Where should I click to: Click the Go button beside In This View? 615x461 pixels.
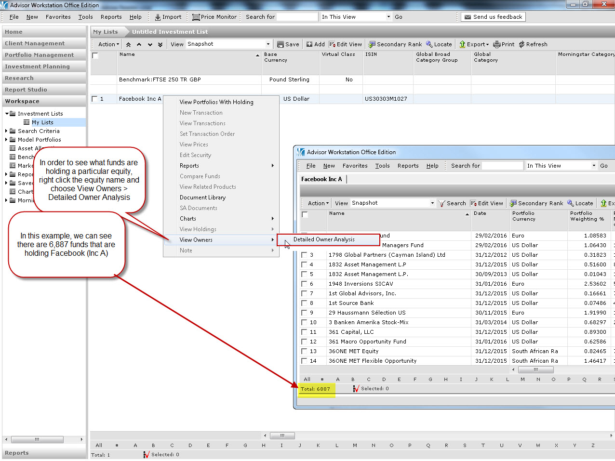pos(398,17)
